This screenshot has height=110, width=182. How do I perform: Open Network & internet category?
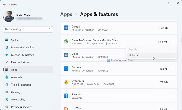(x=28, y=55)
